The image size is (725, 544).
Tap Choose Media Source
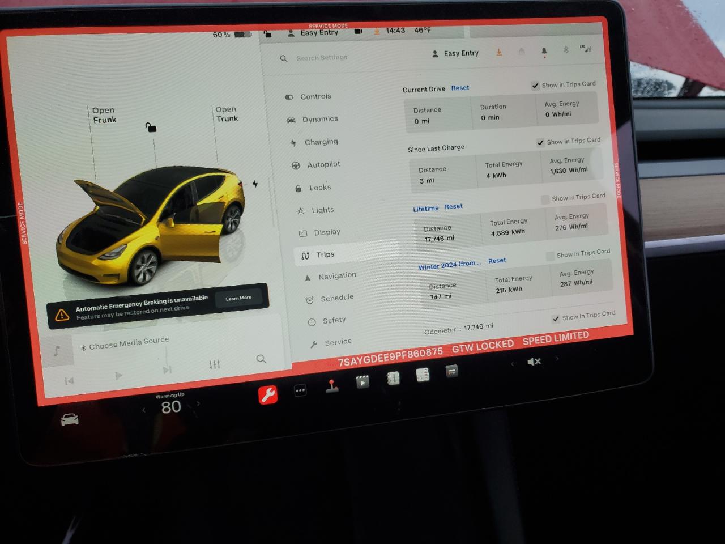pyautogui.click(x=129, y=342)
